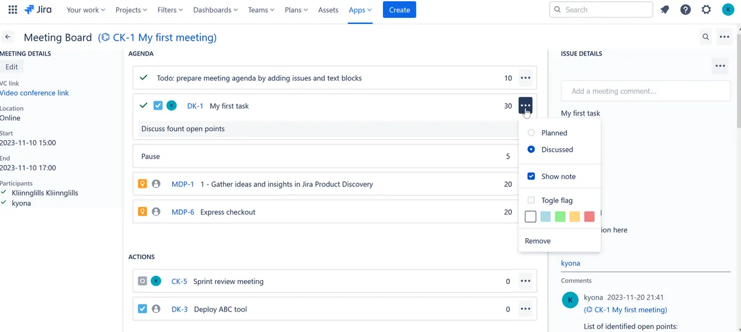Click the Create button
The image size is (741, 332).
click(x=400, y=10)
